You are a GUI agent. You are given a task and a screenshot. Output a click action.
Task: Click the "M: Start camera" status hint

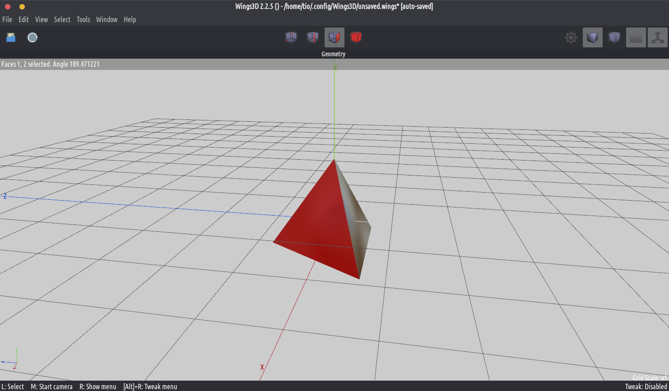point(51,386)
